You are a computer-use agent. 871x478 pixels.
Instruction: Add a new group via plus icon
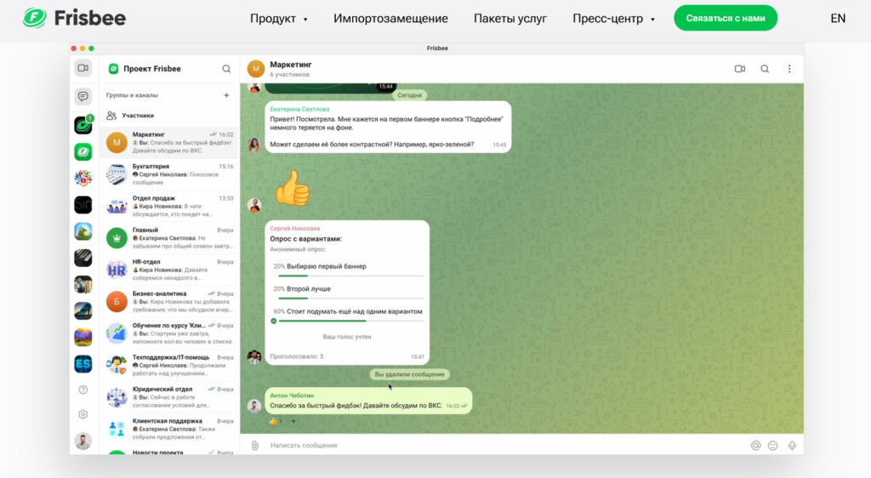click(226, 95)
